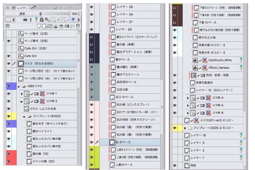Open the layer color dropdown beside the blue swatch
Viewport: 255px width, 170px height.
coord(79,20)
